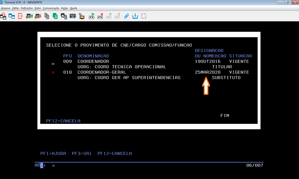
Task: Click PF12=CANCELA inside the selection box
Action: 63,121
